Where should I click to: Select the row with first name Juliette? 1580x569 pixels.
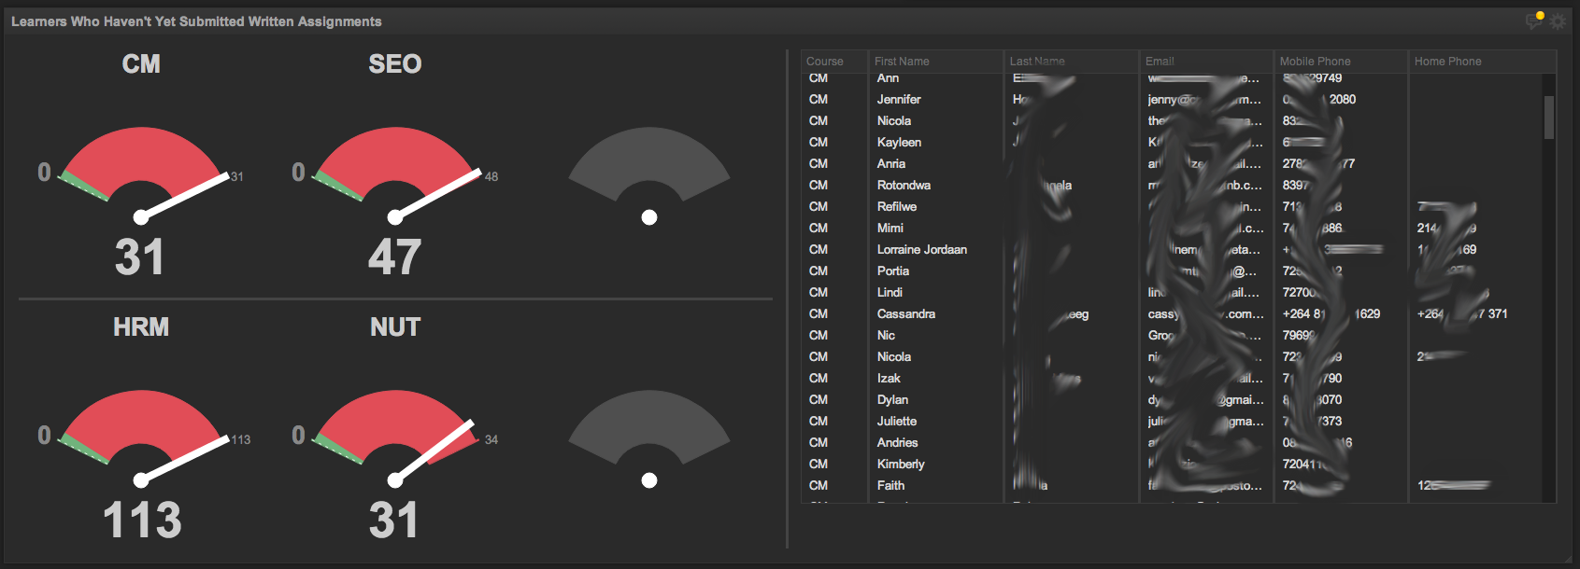tap(1173, 421)
